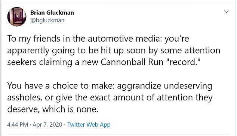Open the Twitter Web App source link

click(x=89, y=125)
